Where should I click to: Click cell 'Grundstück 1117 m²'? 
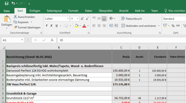click(x=59, y=98)
